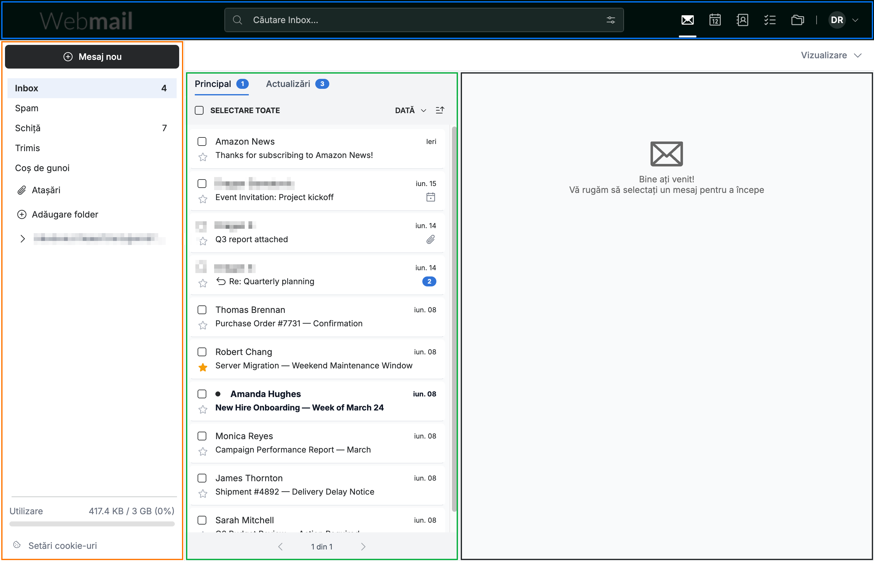874x561 pixels.
Task: Select Thomas Brennan message checkbox
Action: (x=202, y=310)
